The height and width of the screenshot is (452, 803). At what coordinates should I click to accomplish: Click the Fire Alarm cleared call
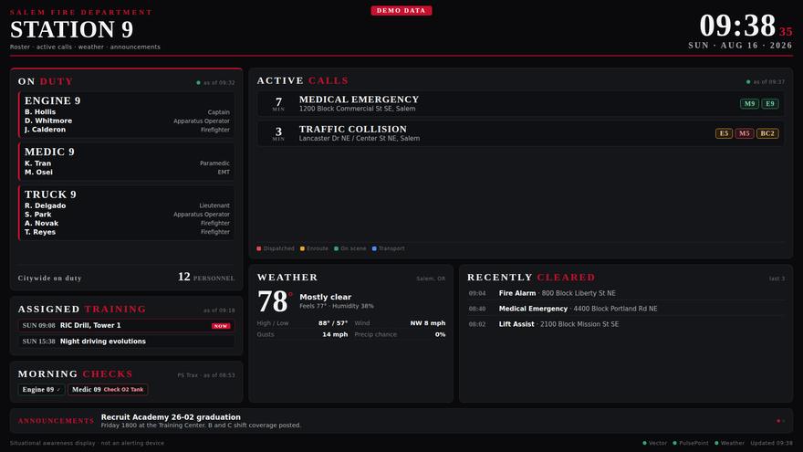626,293
